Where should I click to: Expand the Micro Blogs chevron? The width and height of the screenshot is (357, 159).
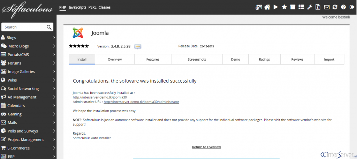[x=54, y=46]
